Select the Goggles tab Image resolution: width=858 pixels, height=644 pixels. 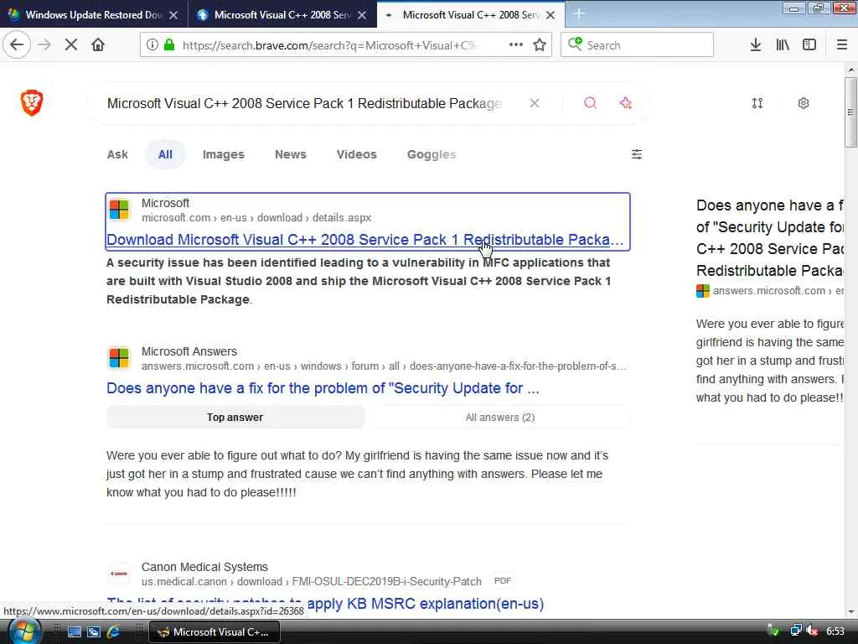point(432,154)
